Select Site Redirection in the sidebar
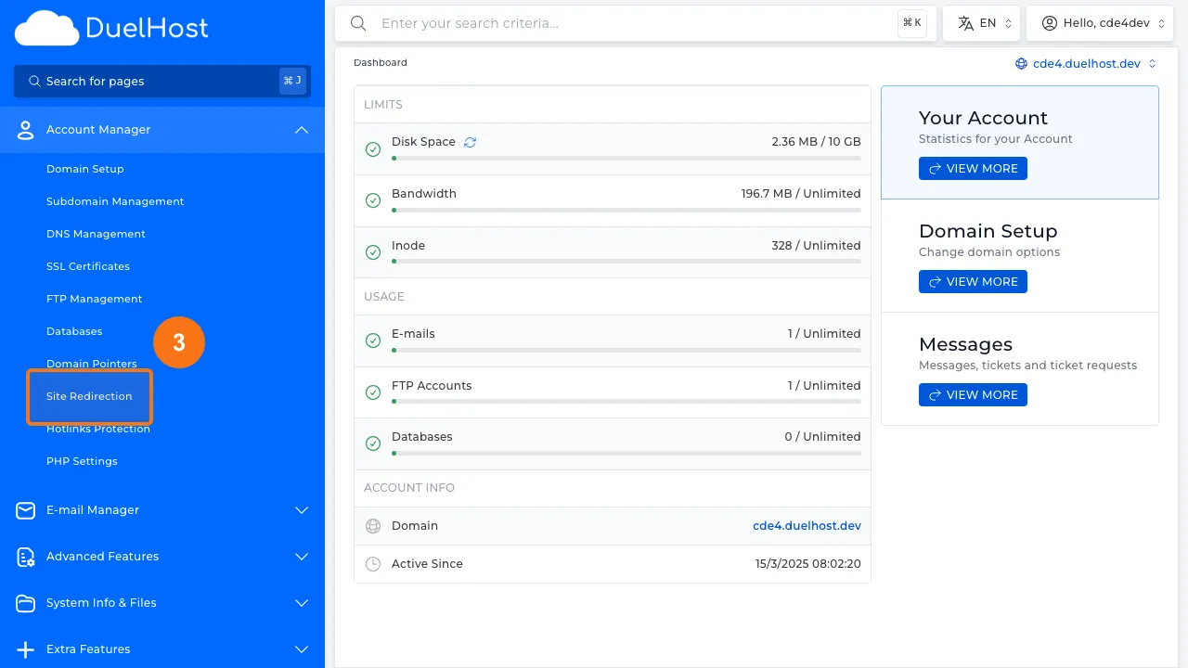The image size is (1188, 668). pos(89,396)
